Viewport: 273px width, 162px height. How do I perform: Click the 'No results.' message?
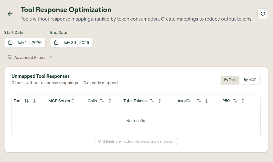pyautogui.click(x=136, y=121)
